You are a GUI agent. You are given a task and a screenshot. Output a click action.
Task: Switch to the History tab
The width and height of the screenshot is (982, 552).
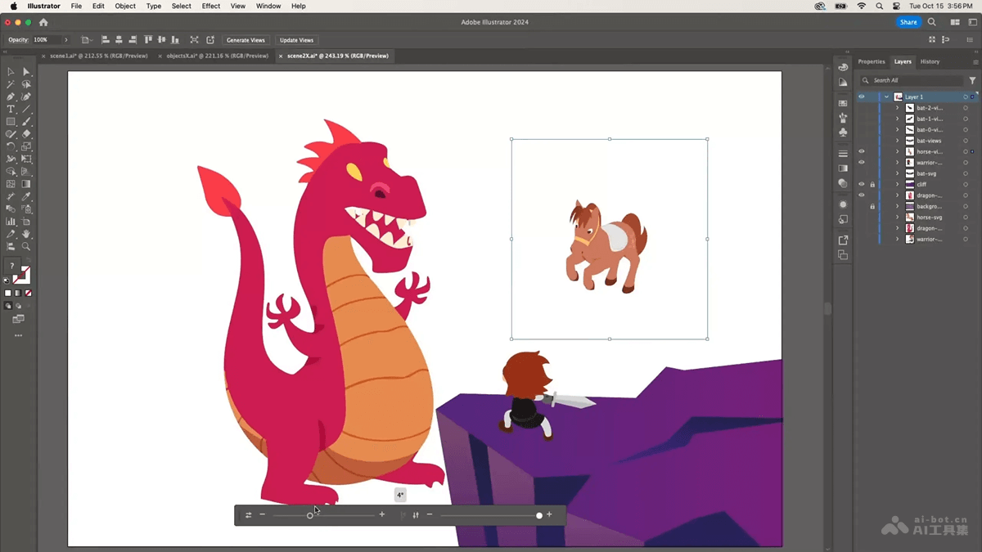pos(930,61)
